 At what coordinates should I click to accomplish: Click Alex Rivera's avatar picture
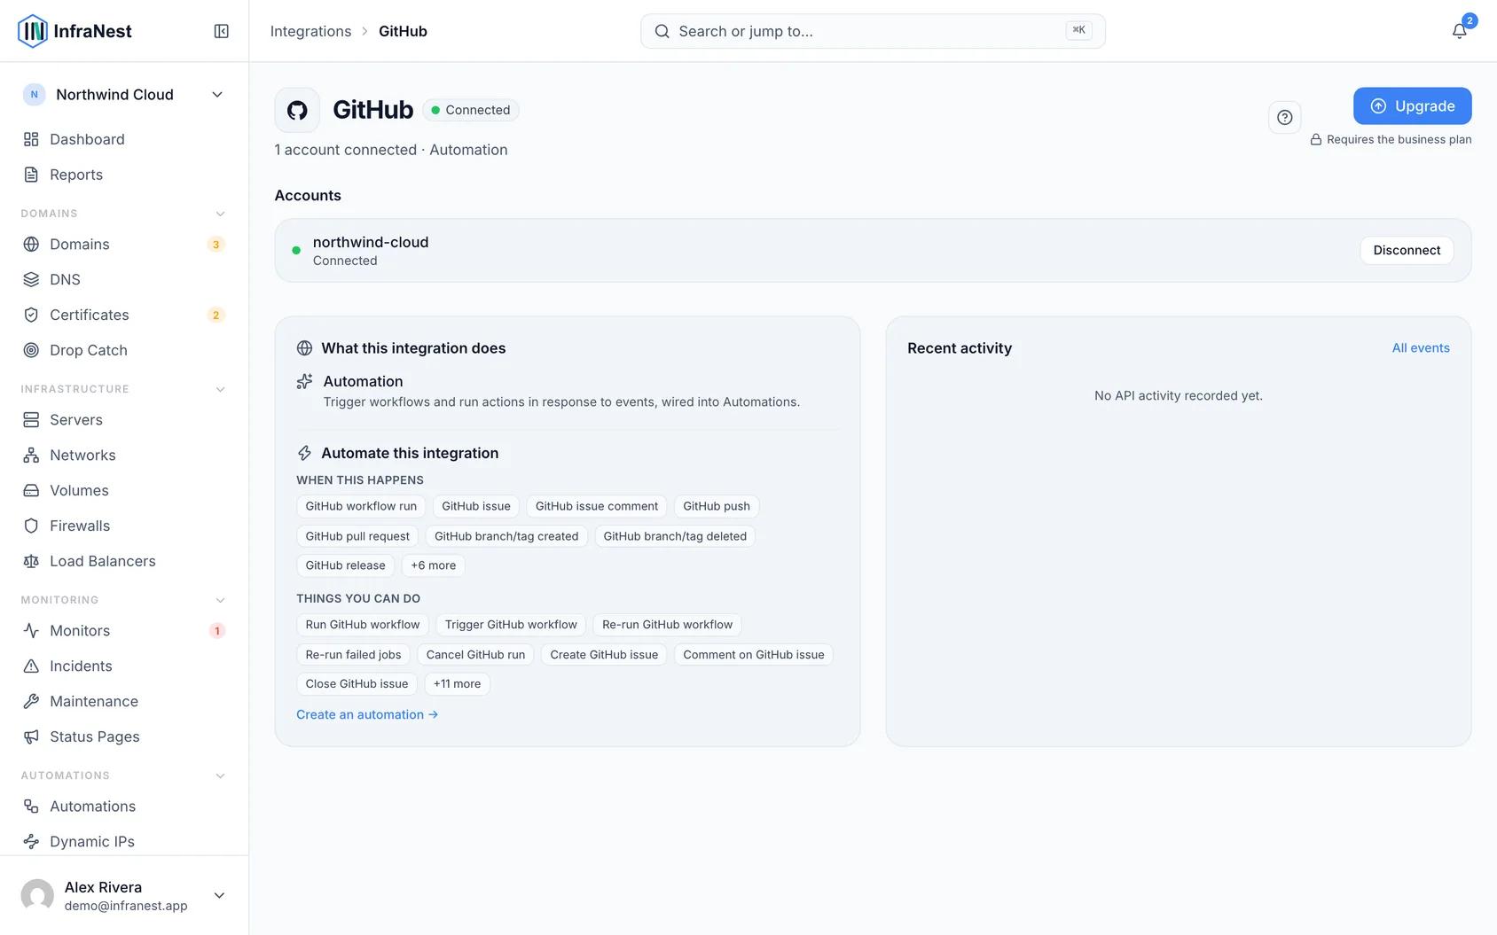coord(37,895)
